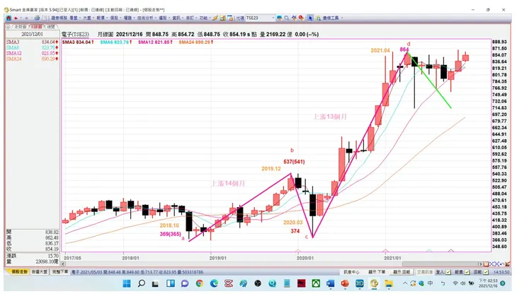Click the 2021/12/01 date header in left panel
The image size is (524, 294).
click(x=32, y=34)
